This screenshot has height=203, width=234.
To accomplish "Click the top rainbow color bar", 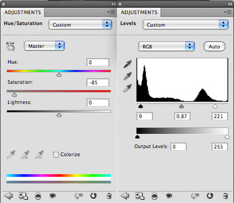I will (59, 175).
